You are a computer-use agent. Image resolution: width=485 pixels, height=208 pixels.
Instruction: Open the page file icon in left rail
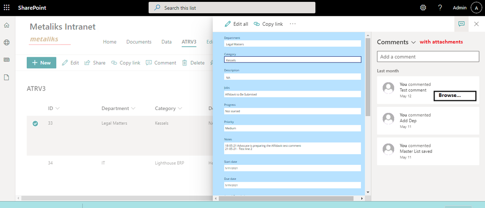[x=6, y=77]
